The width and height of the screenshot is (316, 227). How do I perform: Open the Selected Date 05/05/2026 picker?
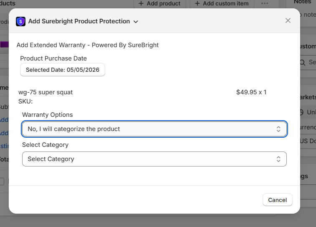point(63,70)
